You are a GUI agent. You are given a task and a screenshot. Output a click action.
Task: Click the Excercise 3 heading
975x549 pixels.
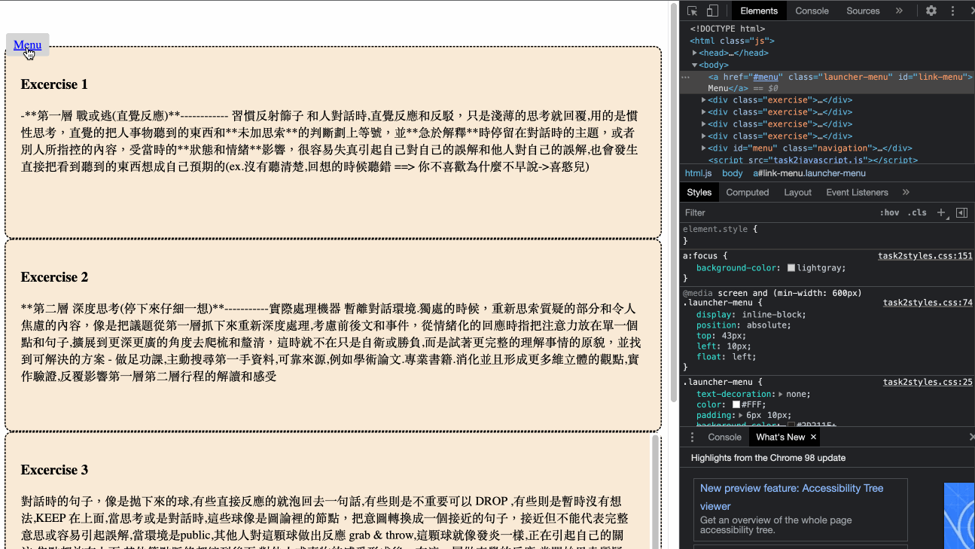tap(54, 470)
